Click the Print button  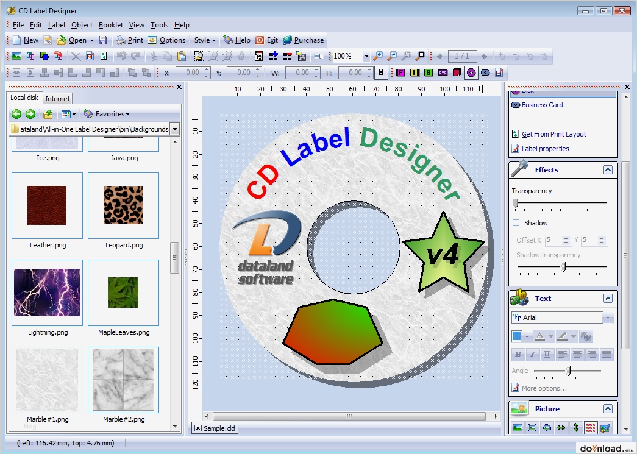[130, 40]
